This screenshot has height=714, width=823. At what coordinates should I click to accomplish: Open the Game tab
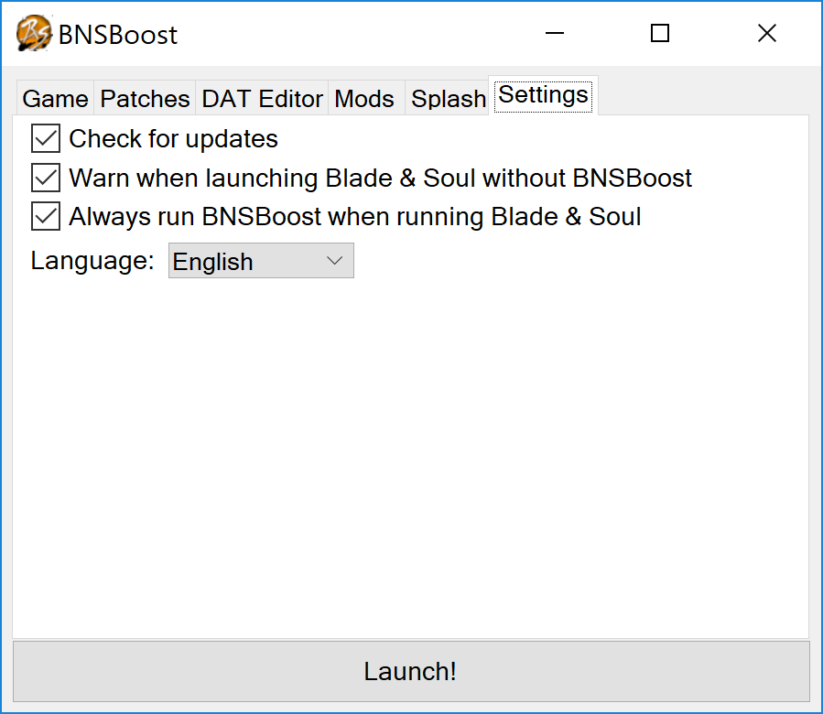pyautogui.click(x=55, y=98)
